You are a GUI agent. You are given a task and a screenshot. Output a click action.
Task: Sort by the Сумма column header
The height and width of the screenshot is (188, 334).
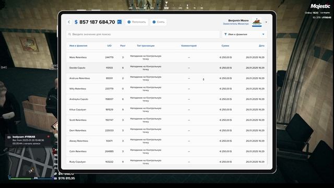click(225, 45)
